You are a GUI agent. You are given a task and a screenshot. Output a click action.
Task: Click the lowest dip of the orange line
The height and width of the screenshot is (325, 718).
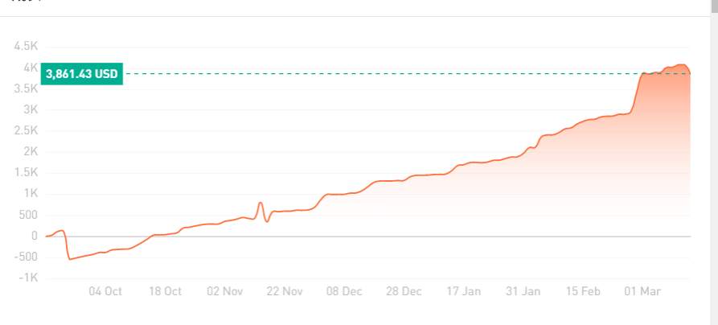tap(70, 259)
